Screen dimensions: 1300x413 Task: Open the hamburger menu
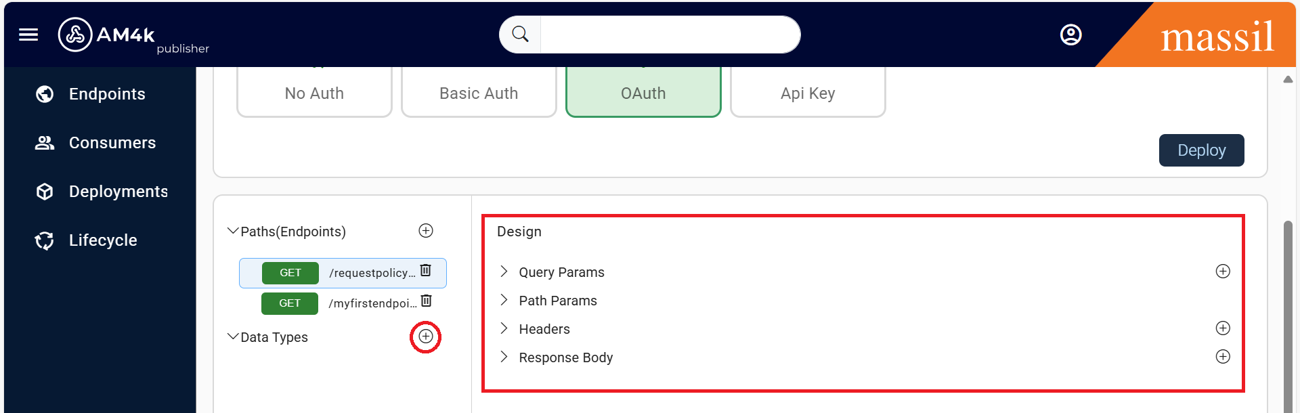tap(28, 35)
